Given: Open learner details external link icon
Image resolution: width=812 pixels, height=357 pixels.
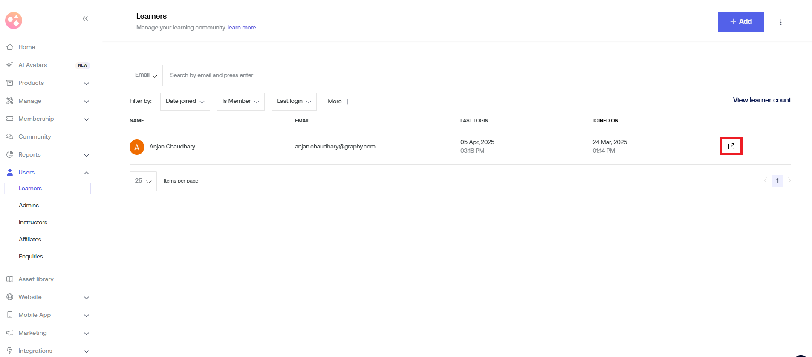Looking at the screenshot, I should click(731, 146).
